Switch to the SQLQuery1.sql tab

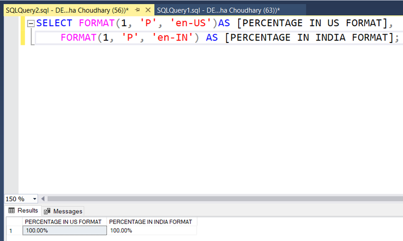(x=218, y=10)
